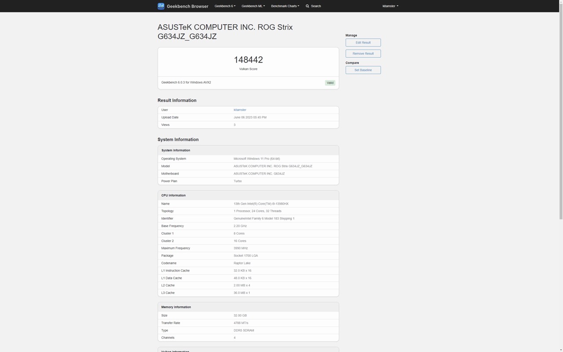This screenshot has height=352, width=563.
Task: Click the Geekbench 6.0.3 for Windows AVX2 text
Action: 186,83
